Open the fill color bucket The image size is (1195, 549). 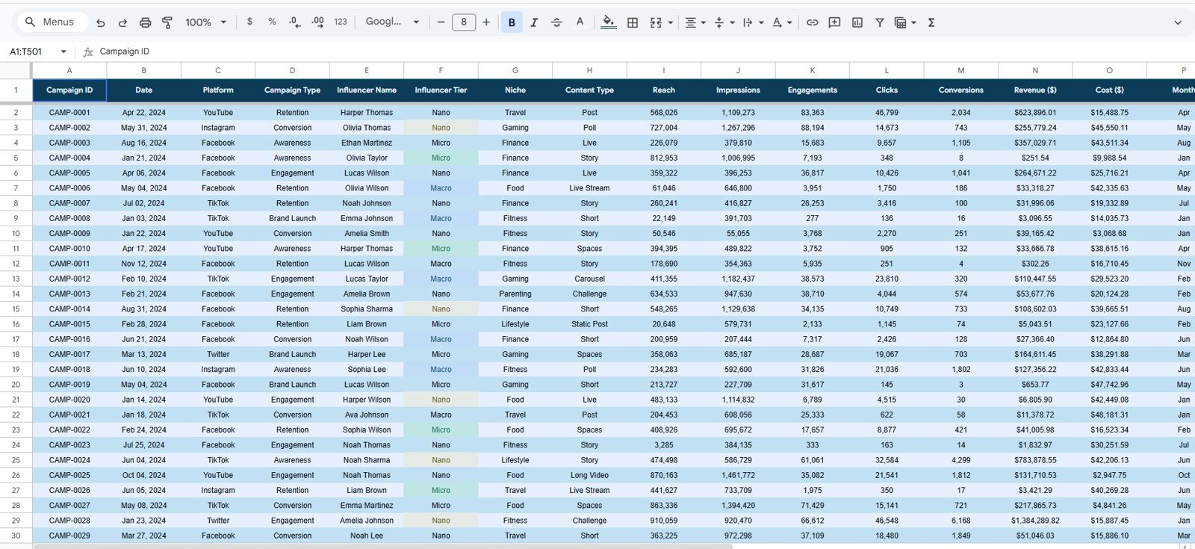(x=609, y=22)
